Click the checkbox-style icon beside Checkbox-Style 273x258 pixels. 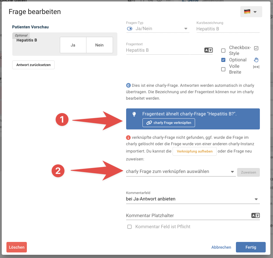(x=256, y=48)
